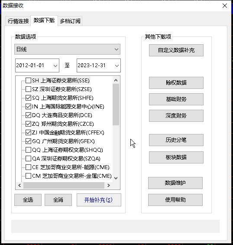The width and height of the screenshot is (233, 245).
Task: Open 使用帮助
Action: point(175,200)
